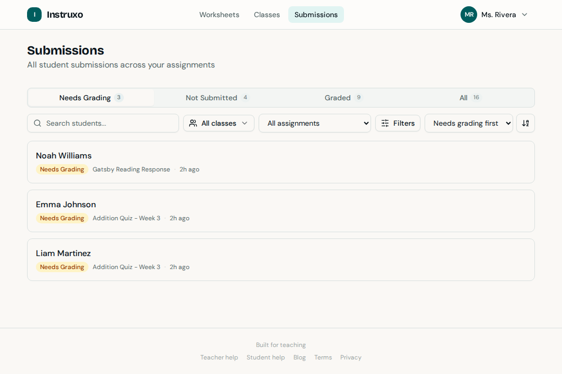Navigate to the Classes menu item
Viewport: 562px width, 374px height.
(x=266, y=15)
